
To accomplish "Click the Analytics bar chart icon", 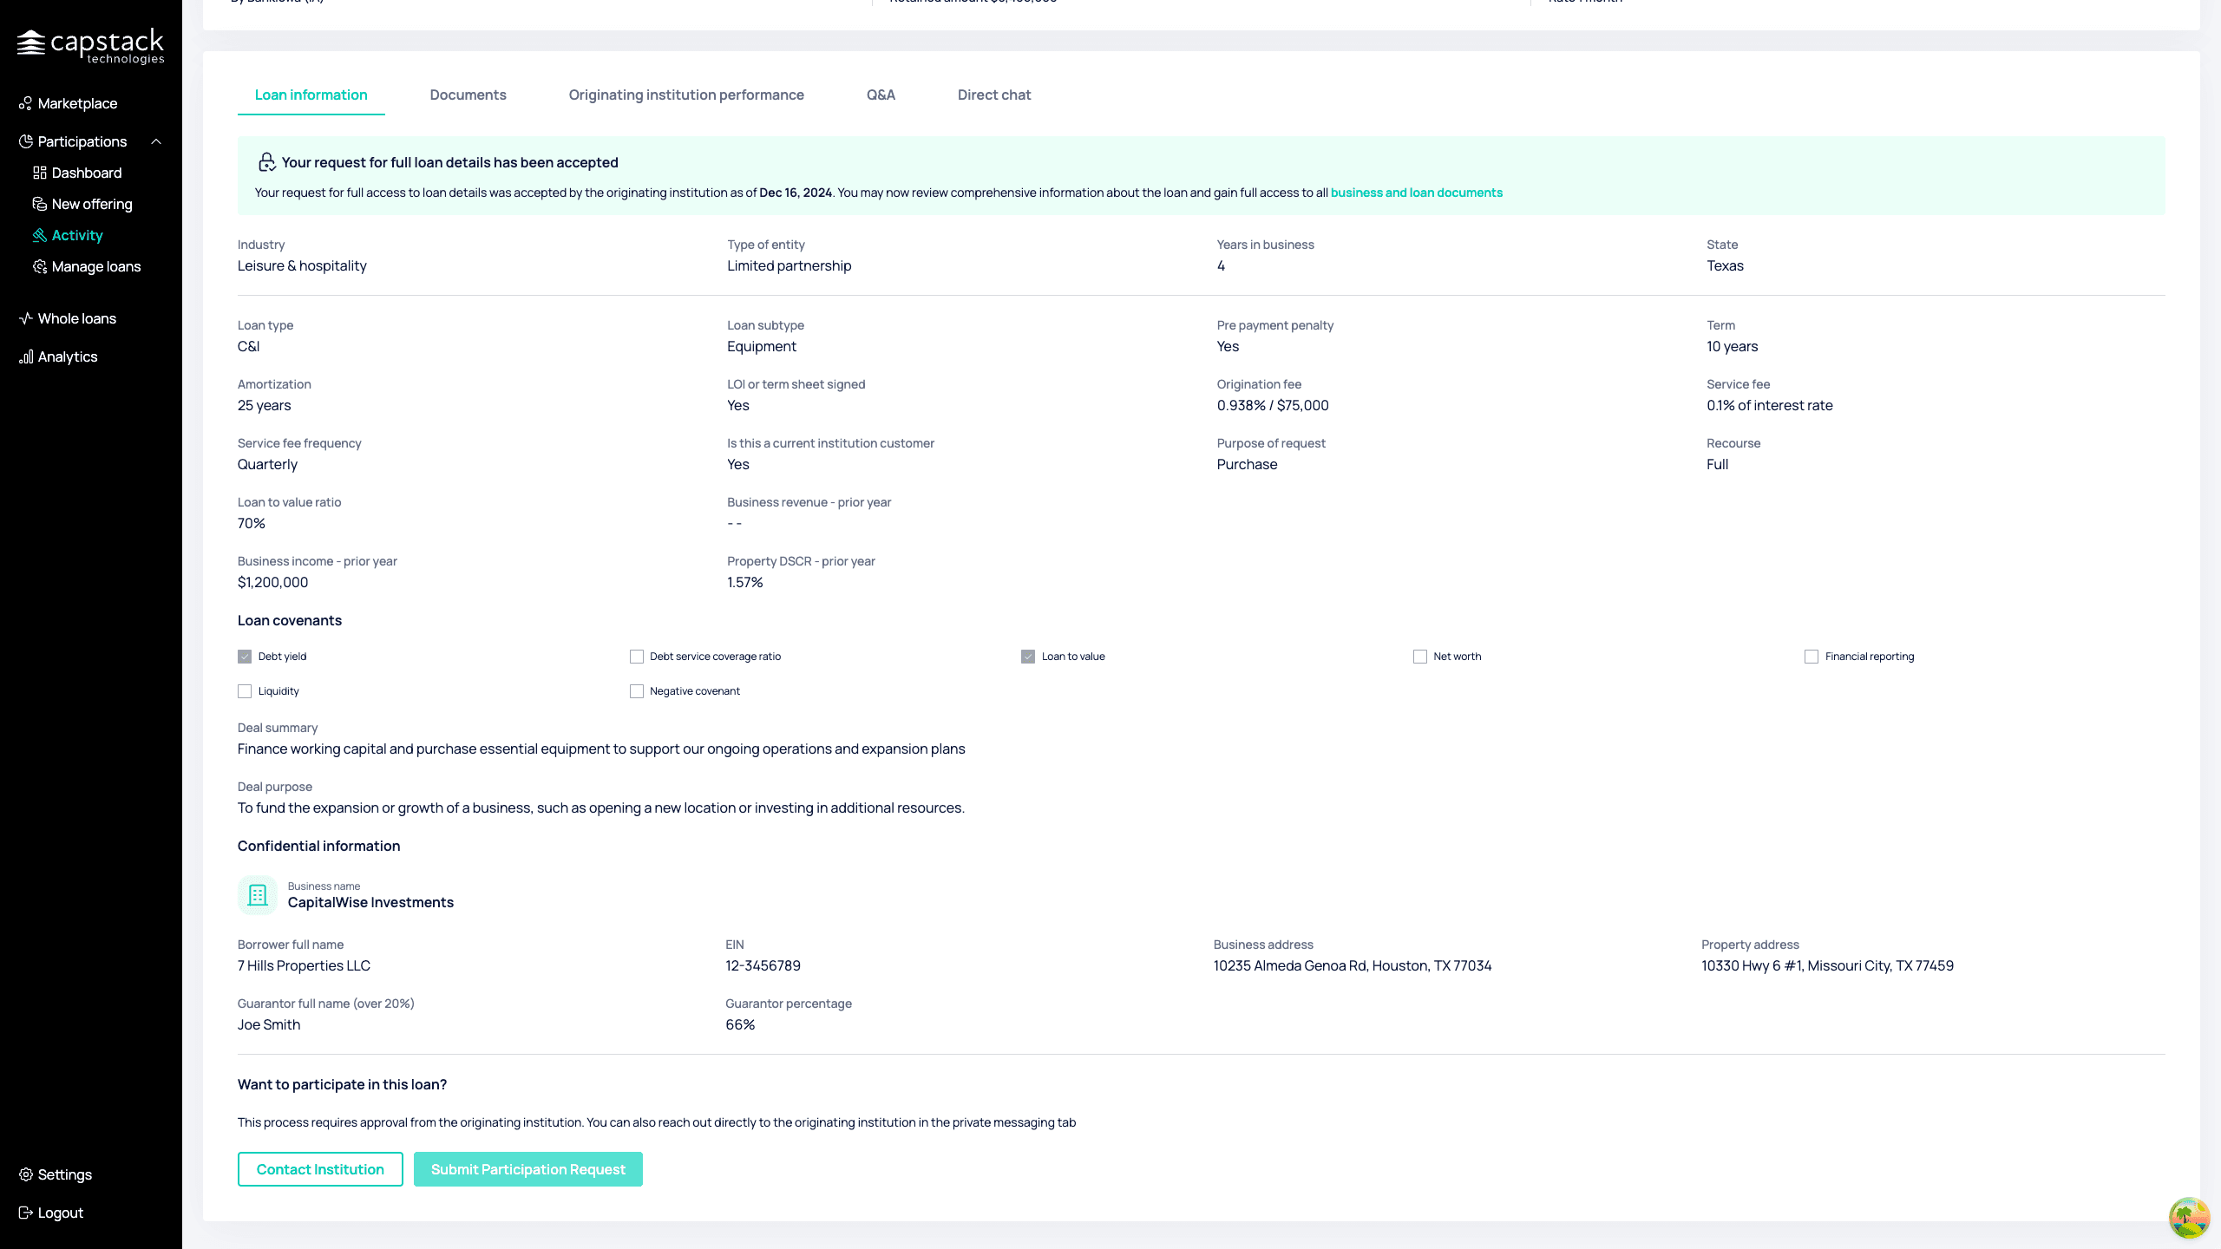I will (x=26, y=356).
